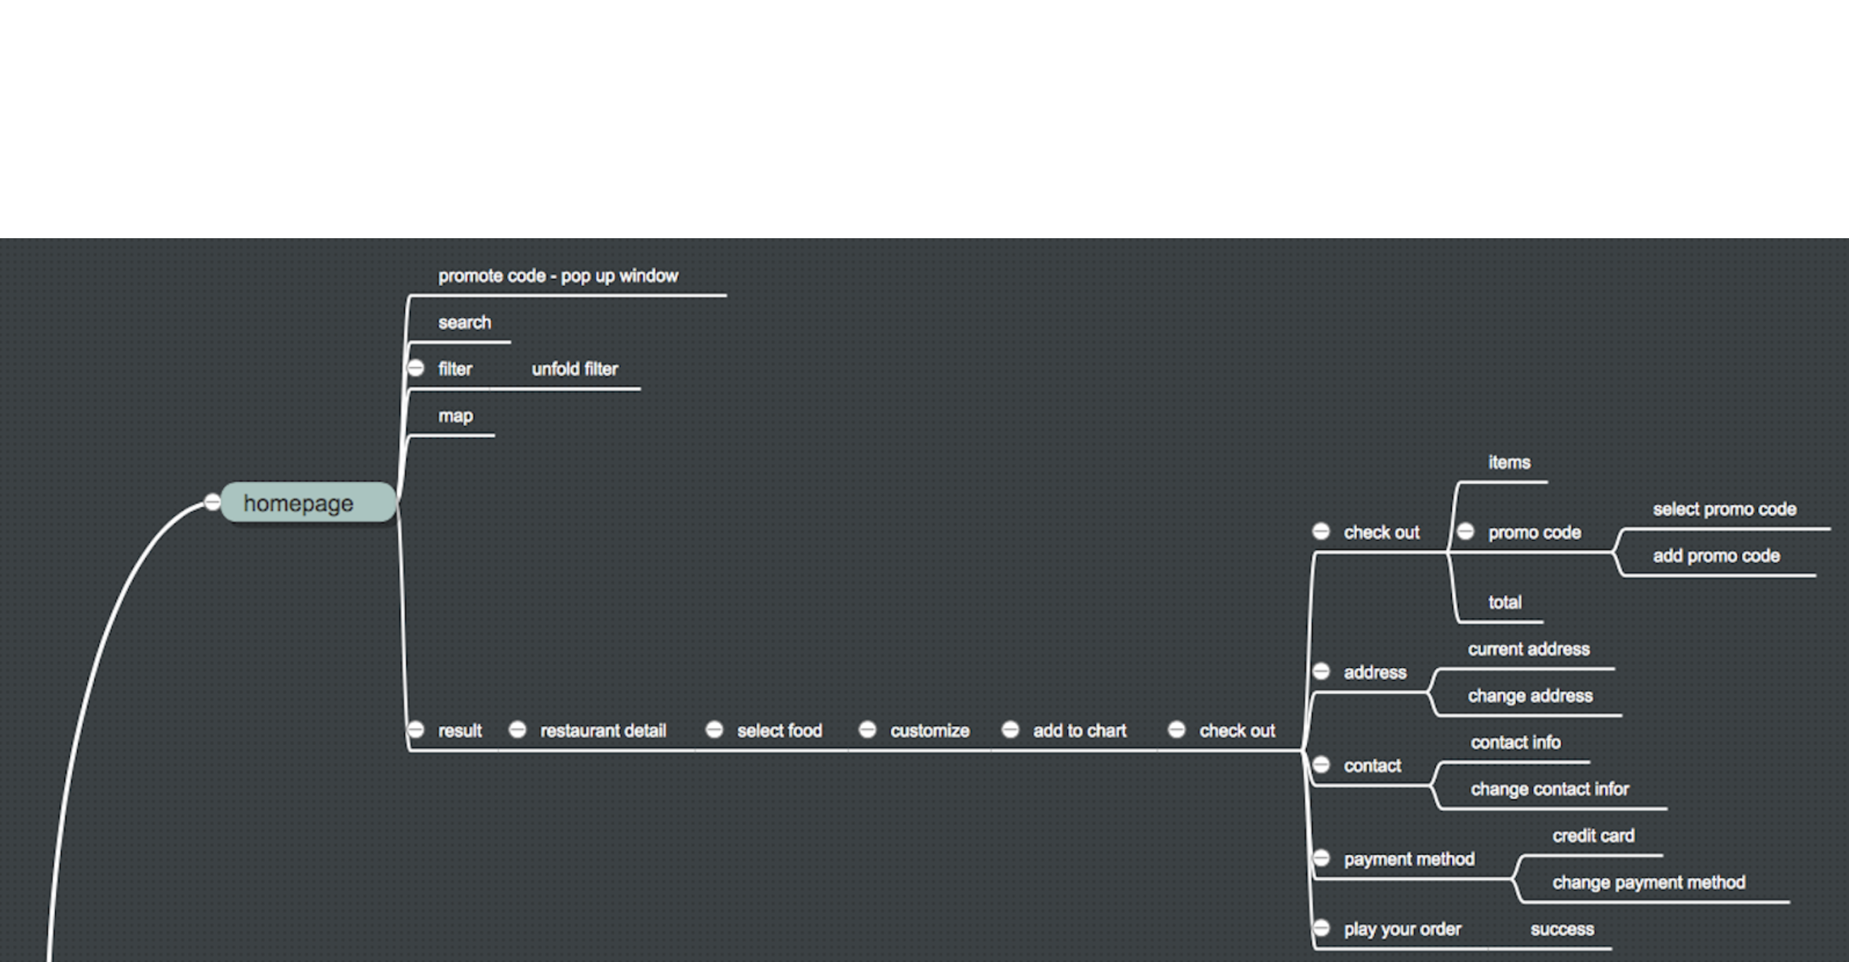Select the promo code node label

[1534, 533]
